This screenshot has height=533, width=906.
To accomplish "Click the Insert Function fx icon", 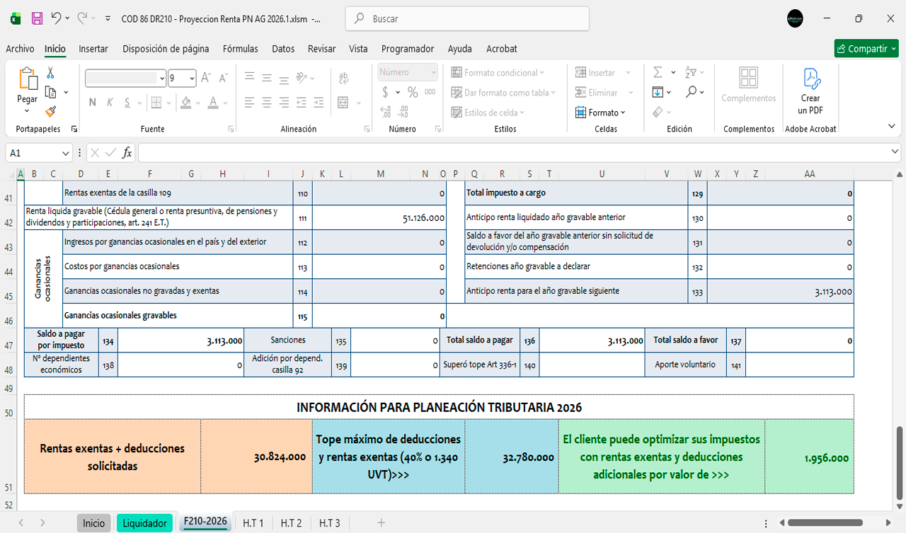I will 127,153.
